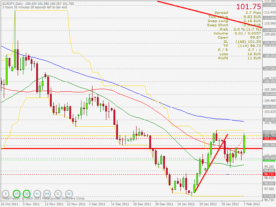Viewport: 276px width, 207px height.
Task: Click the bar end countdown text
Action: pyautogui.click(x=35, y=7)
